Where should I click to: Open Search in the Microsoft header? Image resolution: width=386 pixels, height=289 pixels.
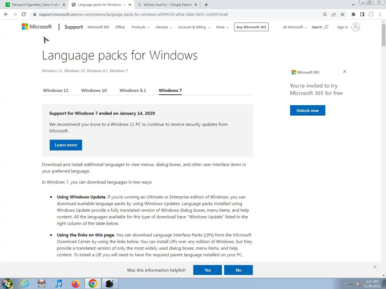pos(320,27)
